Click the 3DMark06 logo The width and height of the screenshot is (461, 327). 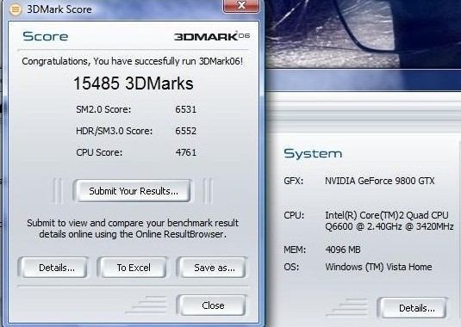click(x=212, y=36)
